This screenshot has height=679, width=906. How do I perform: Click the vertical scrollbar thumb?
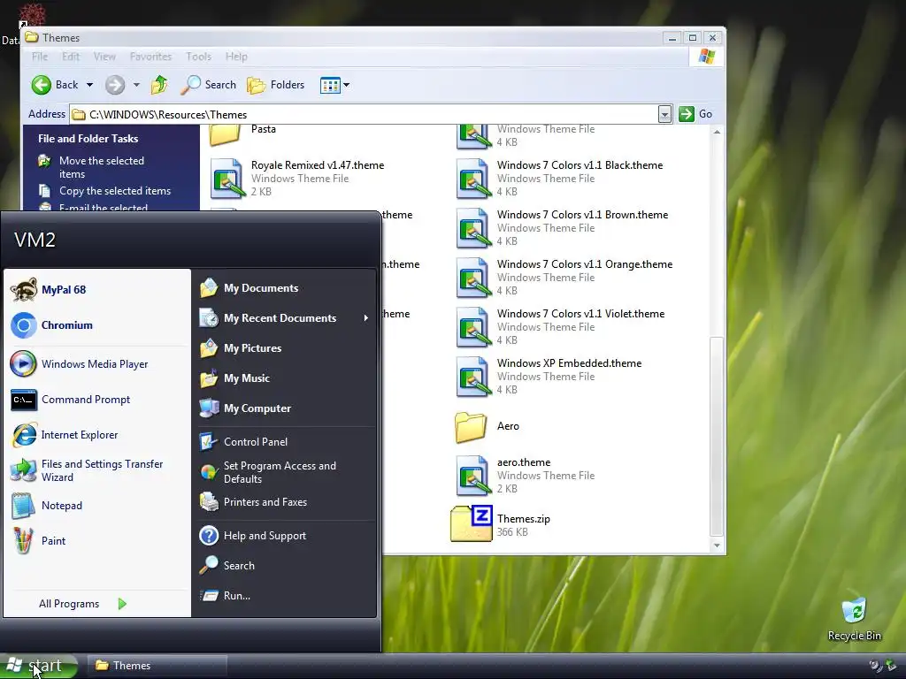717,436
